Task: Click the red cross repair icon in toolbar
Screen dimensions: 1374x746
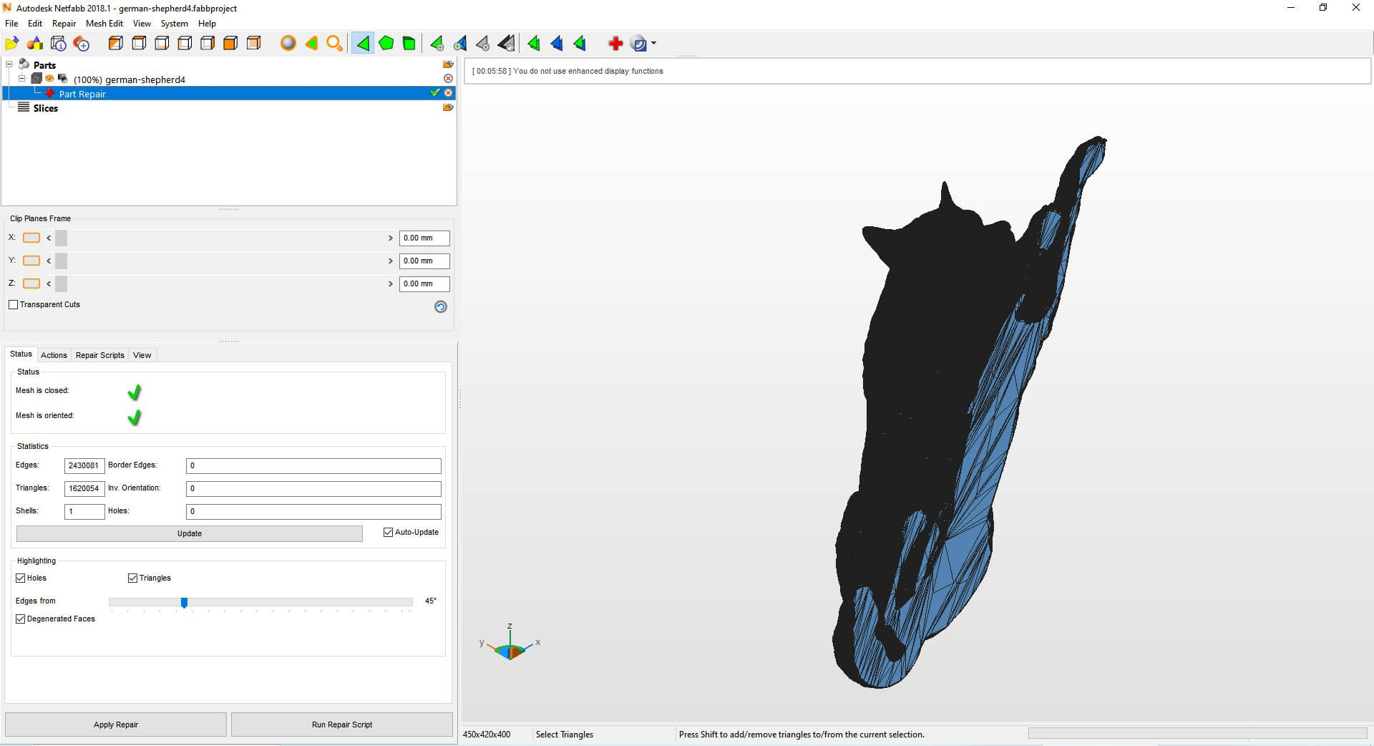Action: point(615,44)
